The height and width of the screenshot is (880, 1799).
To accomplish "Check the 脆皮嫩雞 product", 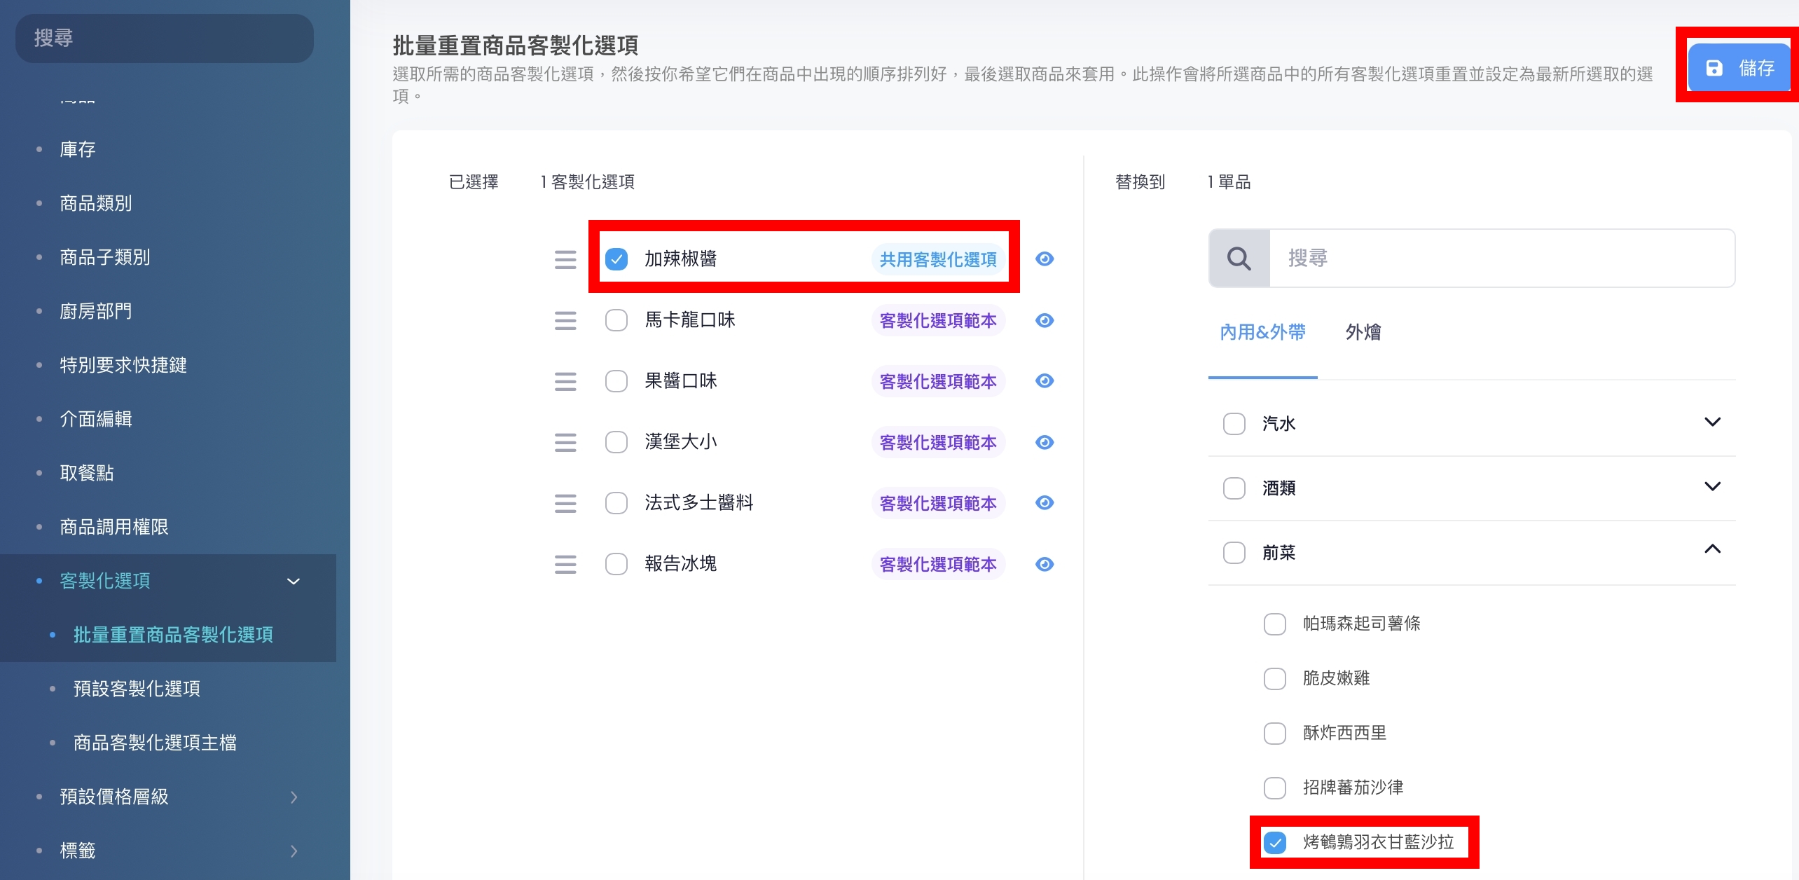I will pyautogui.click(x=1275, y=678).
